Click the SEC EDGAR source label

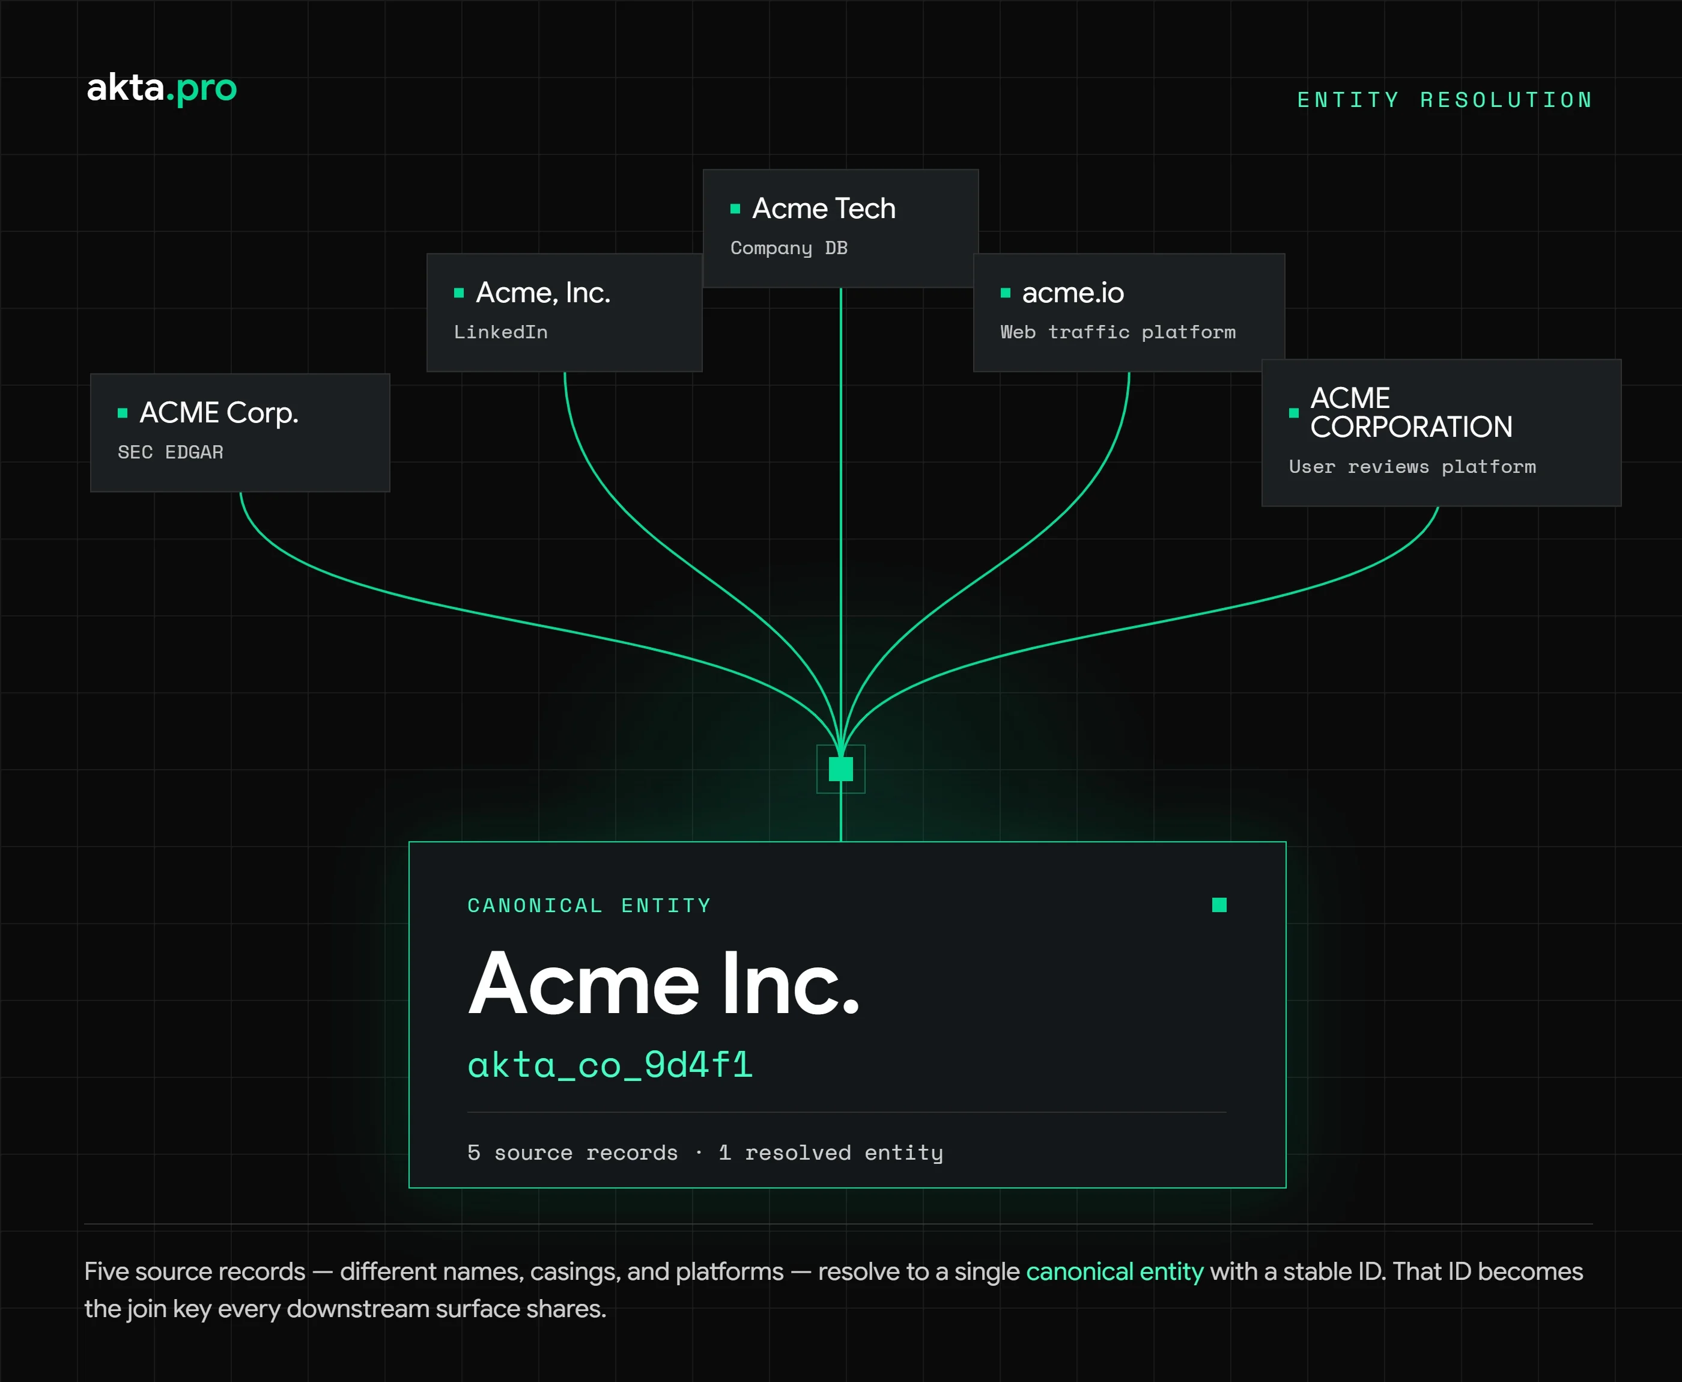[170, 452]
